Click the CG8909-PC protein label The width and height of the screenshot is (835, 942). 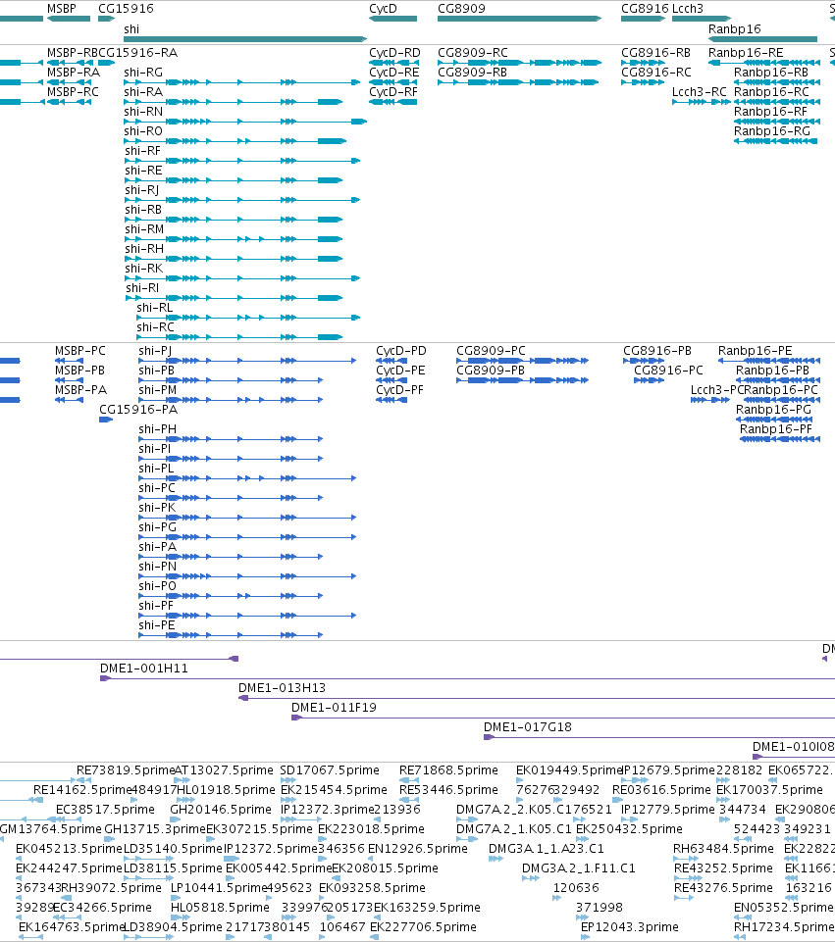[x=491, y=351]
